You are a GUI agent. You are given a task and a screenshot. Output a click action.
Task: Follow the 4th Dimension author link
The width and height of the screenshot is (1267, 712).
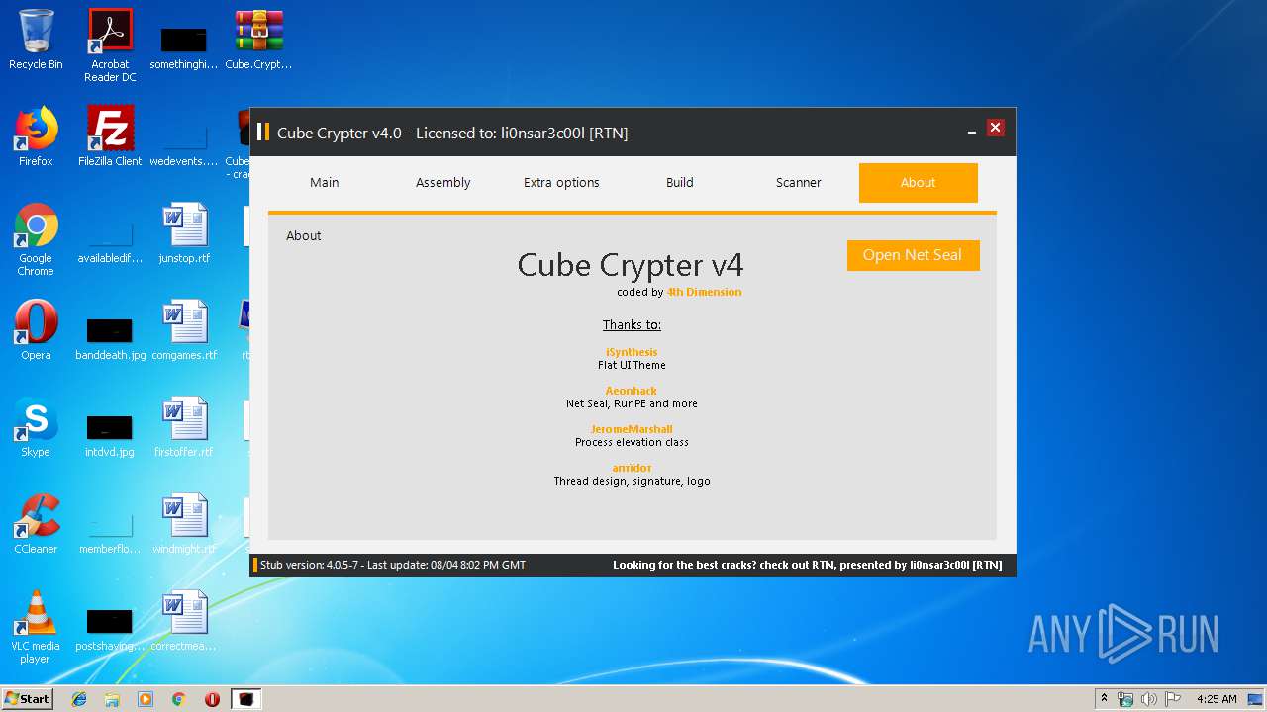(704, 293)
